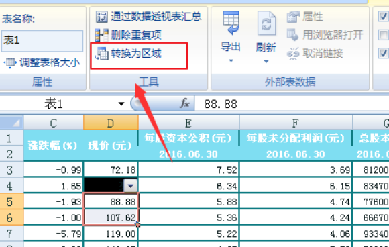Edit the table name field 表1
389x247 pixels.
(x=42, y=41)
